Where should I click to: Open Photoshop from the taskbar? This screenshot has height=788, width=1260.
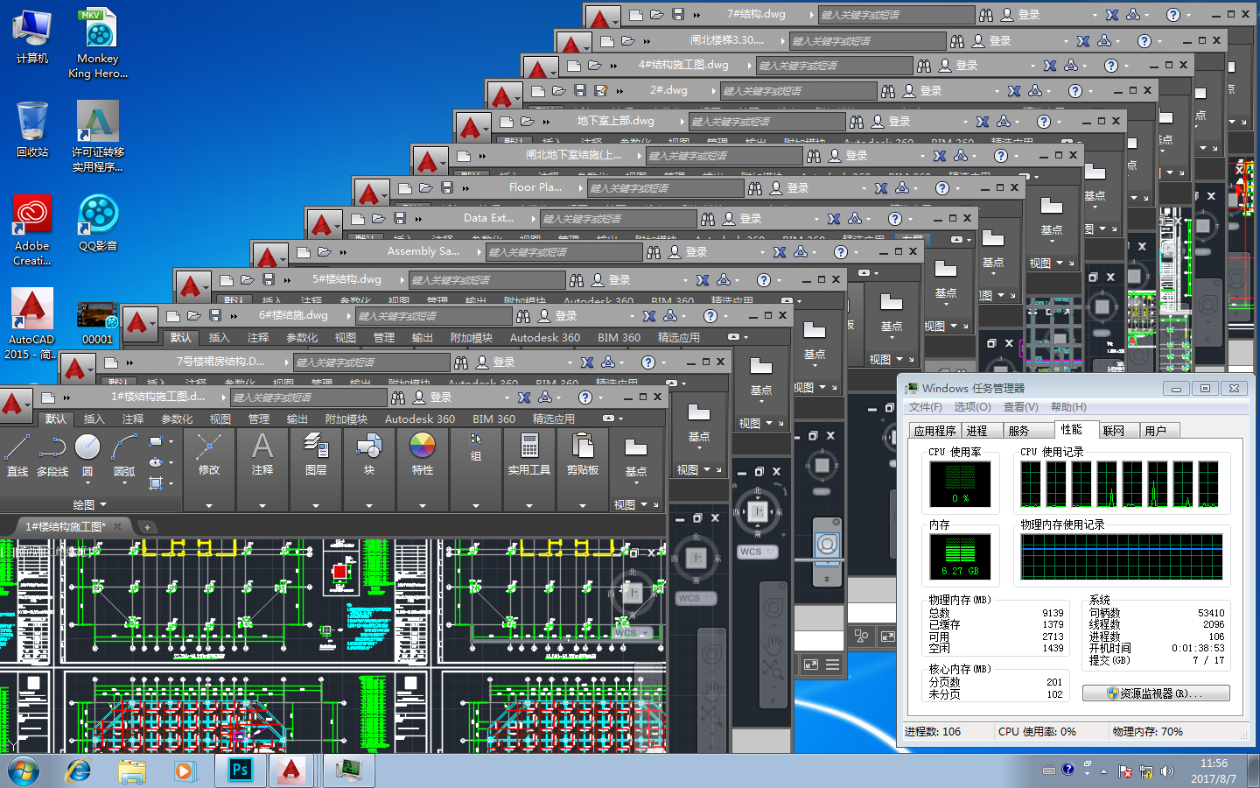point(240,770)
